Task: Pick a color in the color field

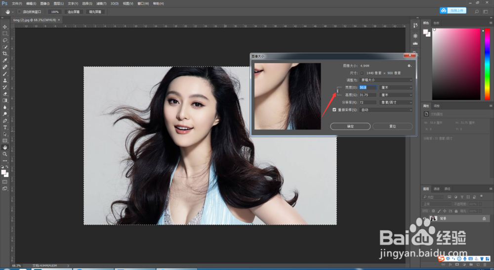Action: click(x=456, y=64)
